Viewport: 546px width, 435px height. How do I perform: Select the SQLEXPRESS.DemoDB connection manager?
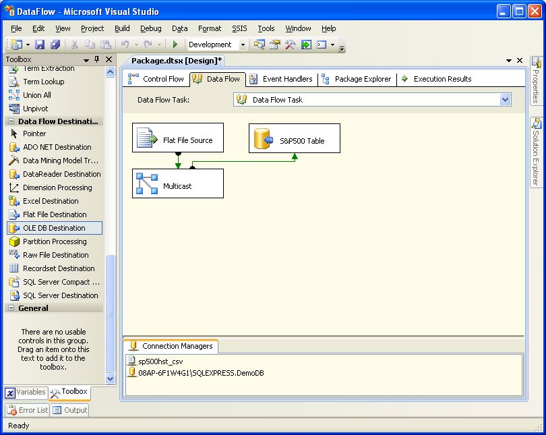coord(196,373)
